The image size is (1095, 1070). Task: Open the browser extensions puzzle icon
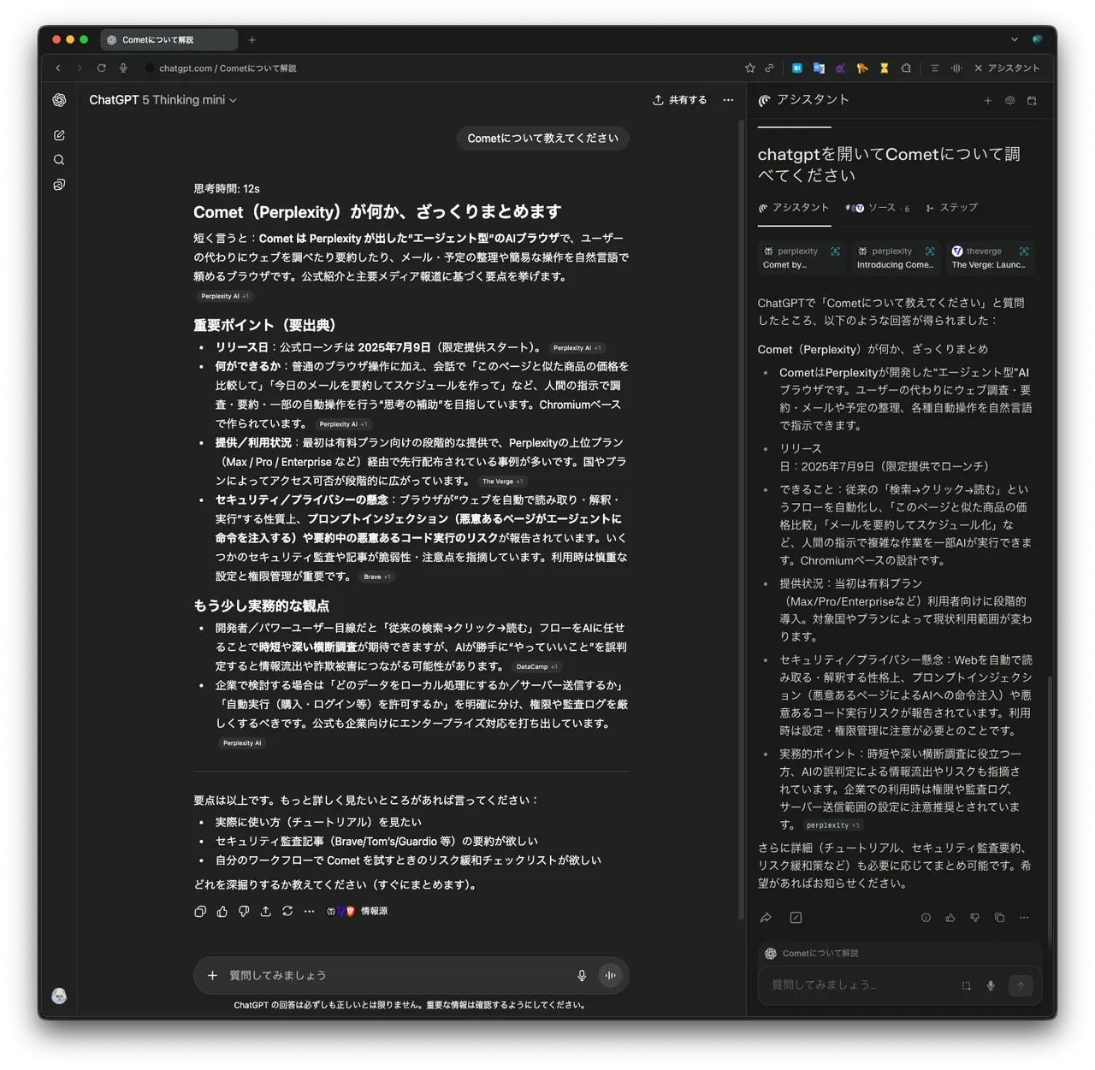[906, 68]
